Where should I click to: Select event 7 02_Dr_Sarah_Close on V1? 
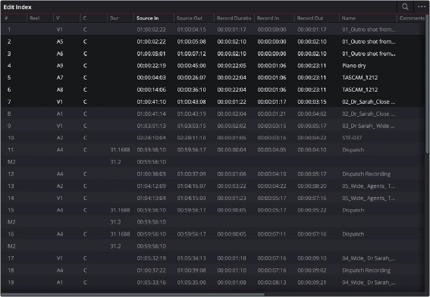213,102
